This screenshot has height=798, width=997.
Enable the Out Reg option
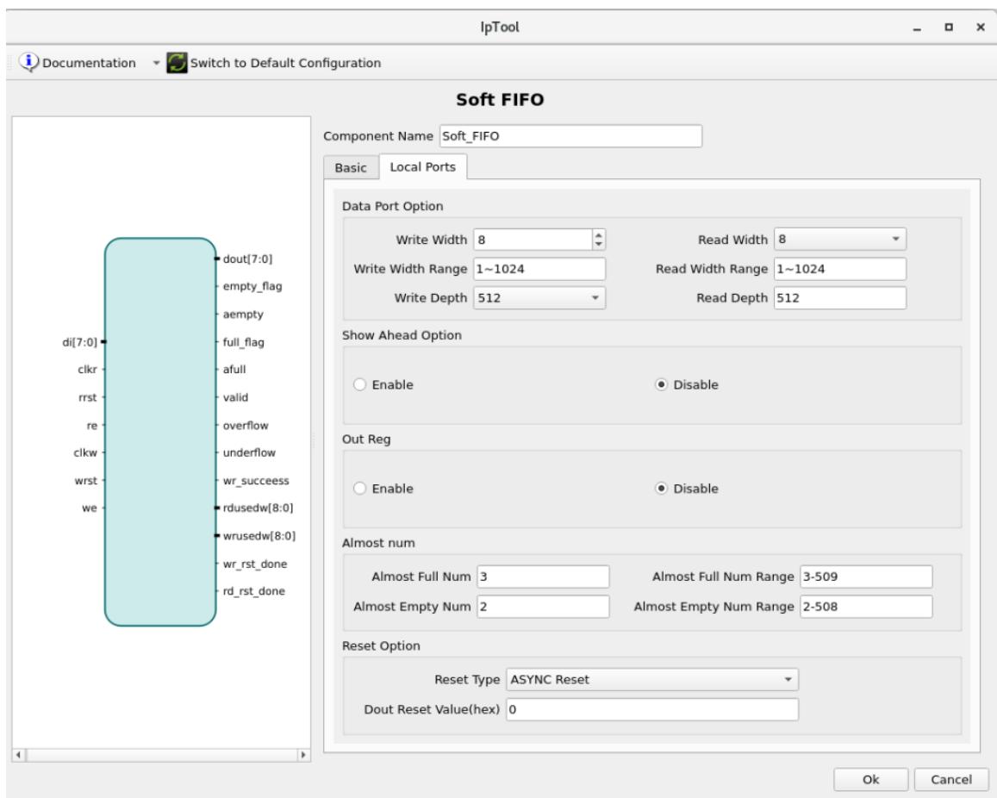360,489
